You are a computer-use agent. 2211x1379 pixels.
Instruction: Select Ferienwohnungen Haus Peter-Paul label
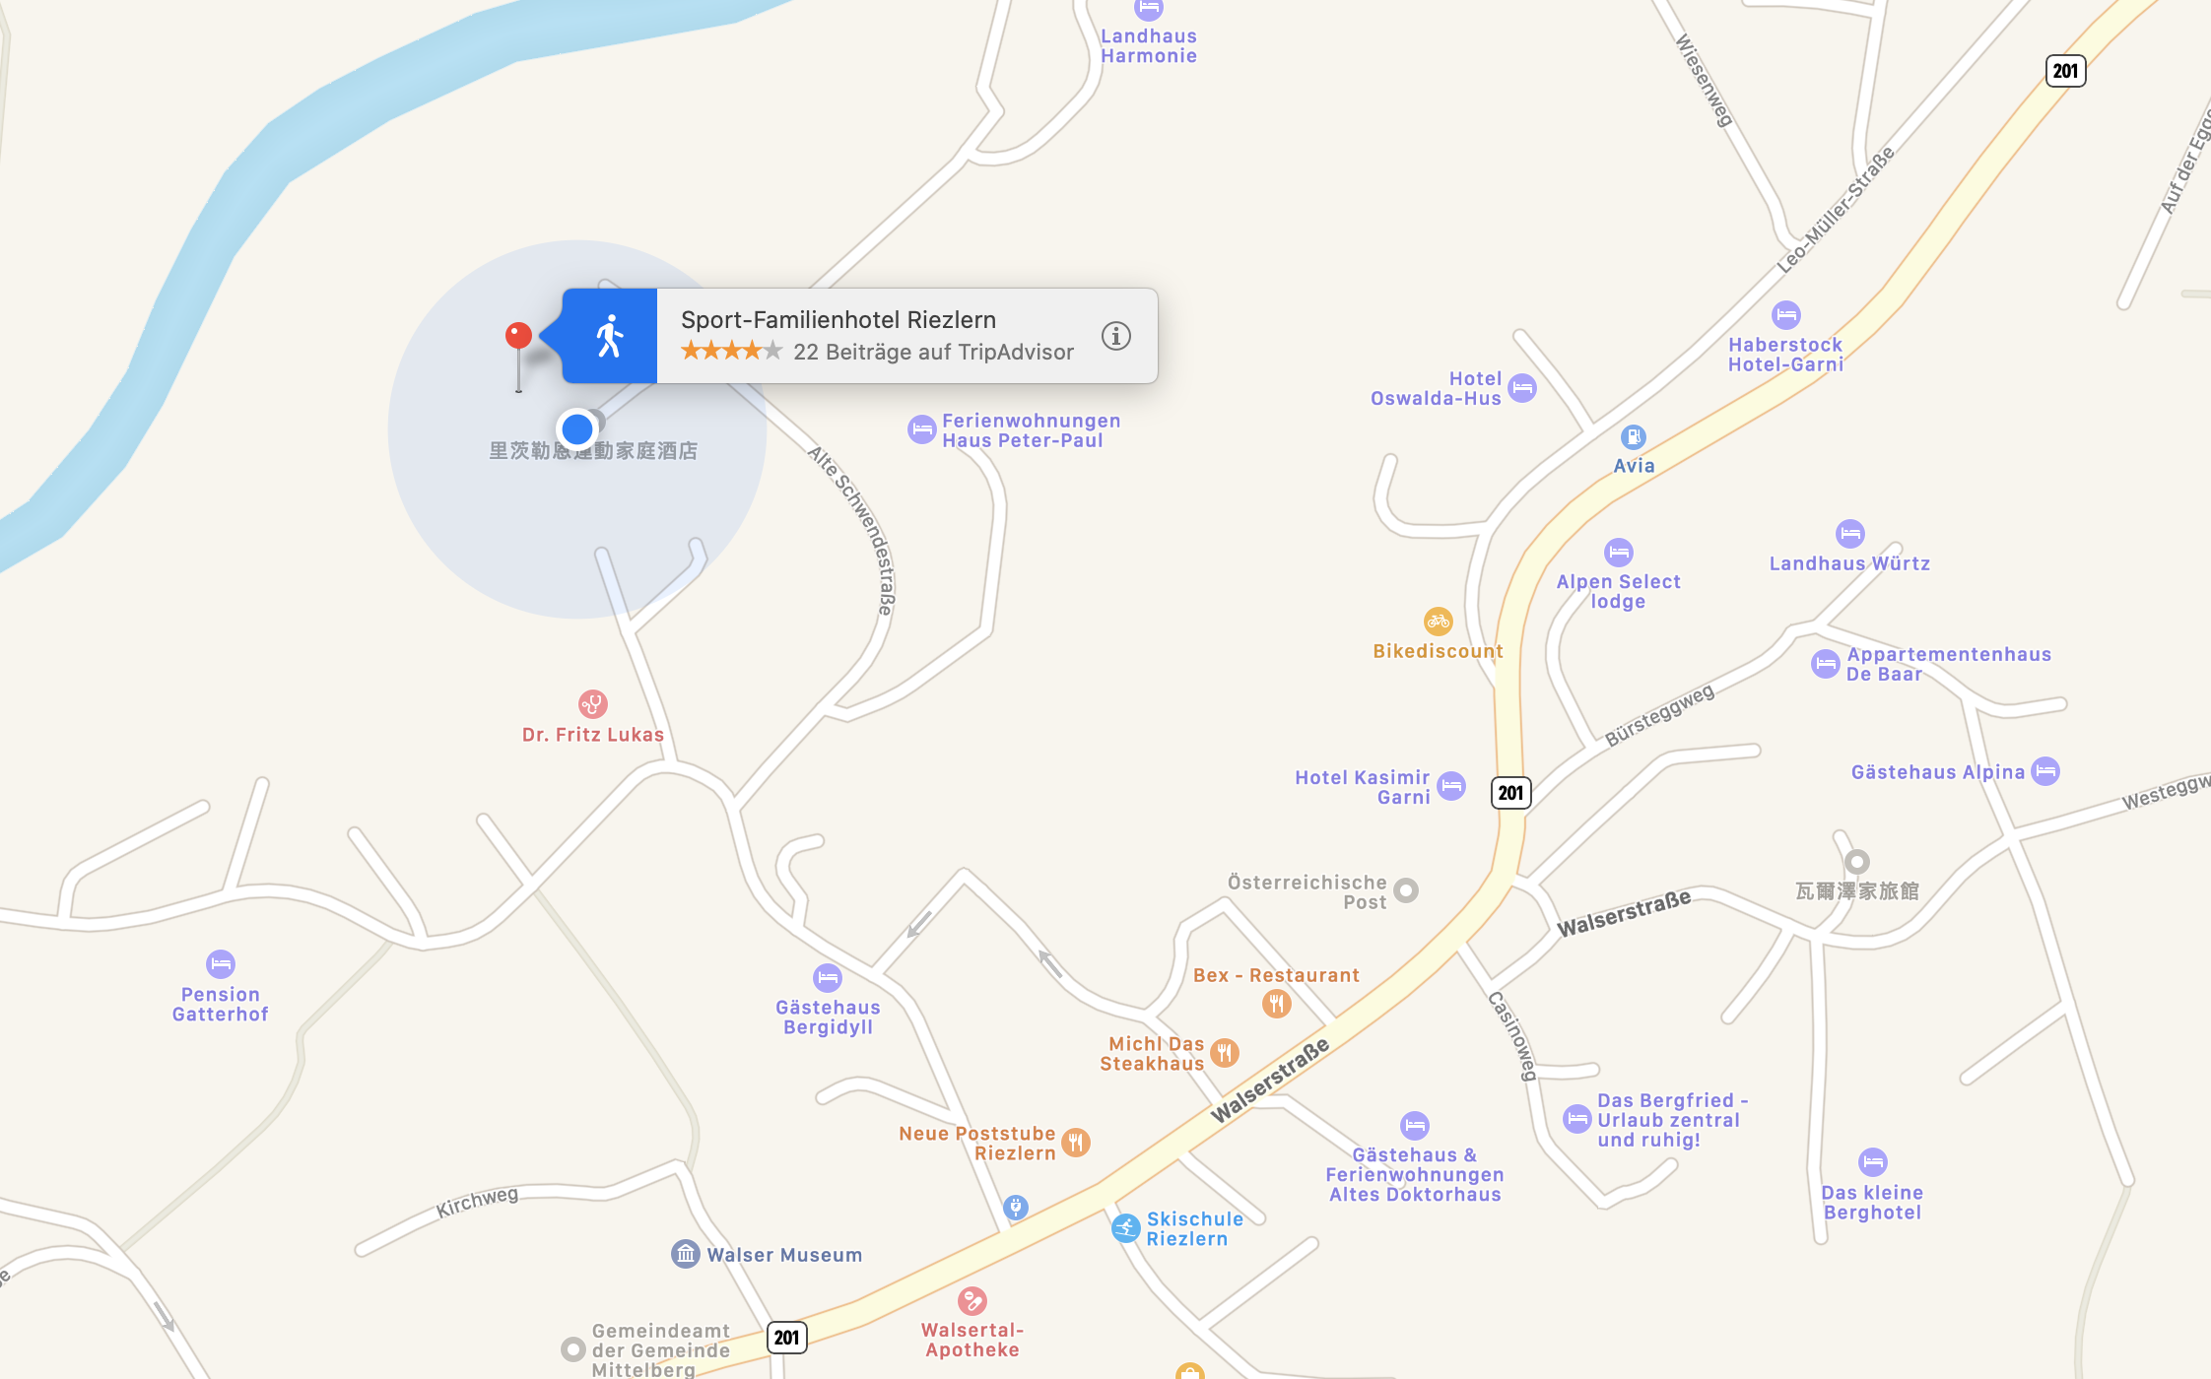[x=1031, y=430]
